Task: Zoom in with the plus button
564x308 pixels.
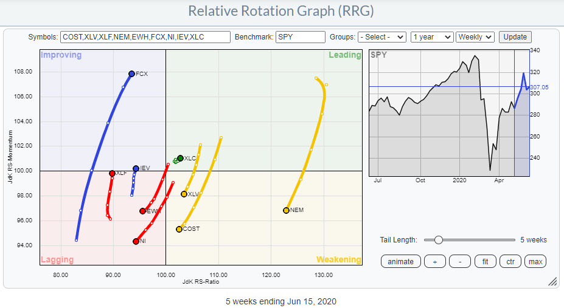Action: pyautogui.click(x=435, y=262)
